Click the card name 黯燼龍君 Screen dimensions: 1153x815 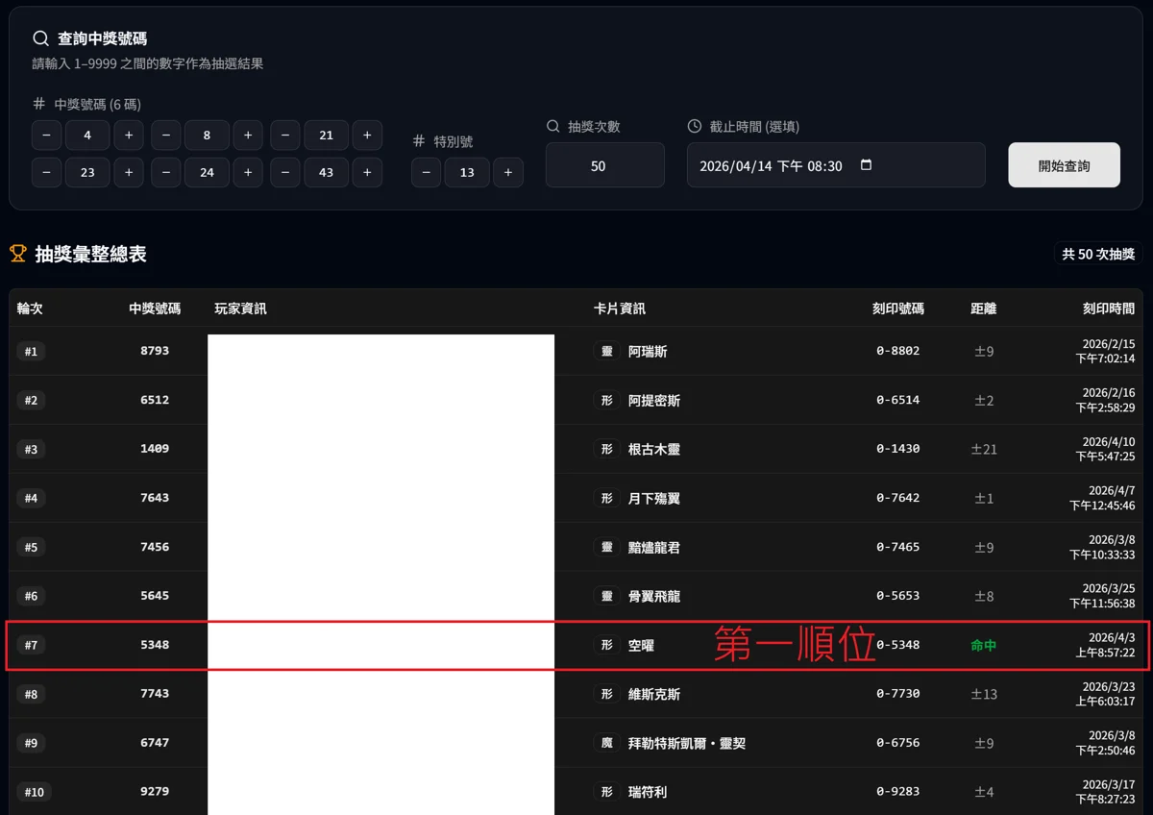(654, 547)
